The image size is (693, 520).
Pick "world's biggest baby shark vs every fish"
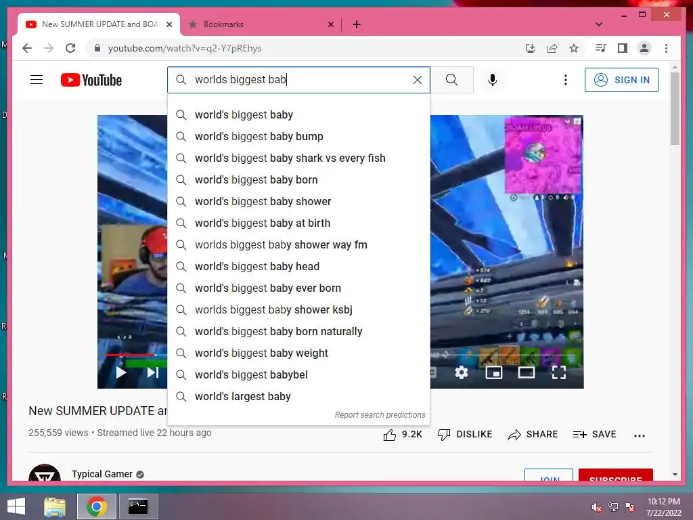pyautogui.click(x=298, y=158)
